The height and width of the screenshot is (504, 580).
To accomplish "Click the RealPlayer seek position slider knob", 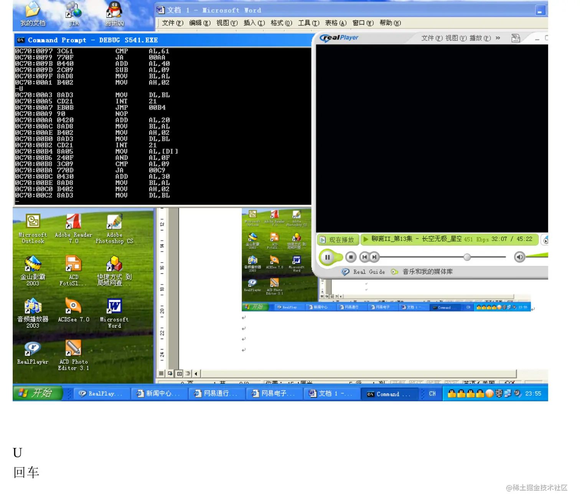I will tap(467, 257).
